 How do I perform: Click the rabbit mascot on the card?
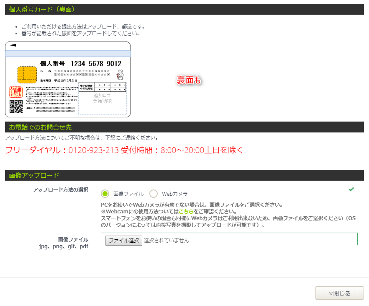point(120,75)
